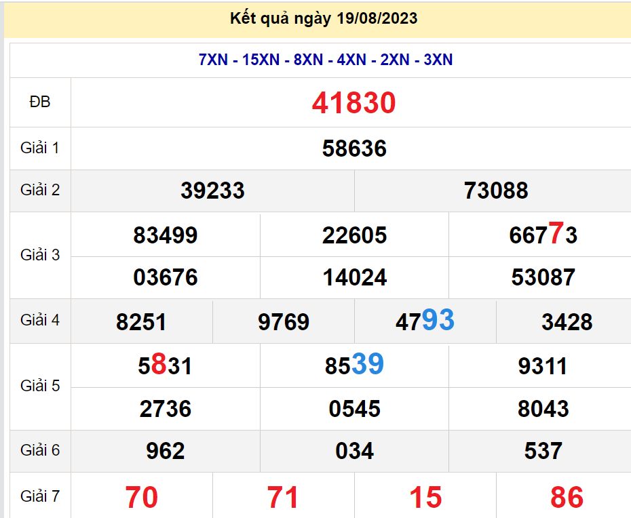Select the number 14024 in Giải 3

(x=354, y=277)
